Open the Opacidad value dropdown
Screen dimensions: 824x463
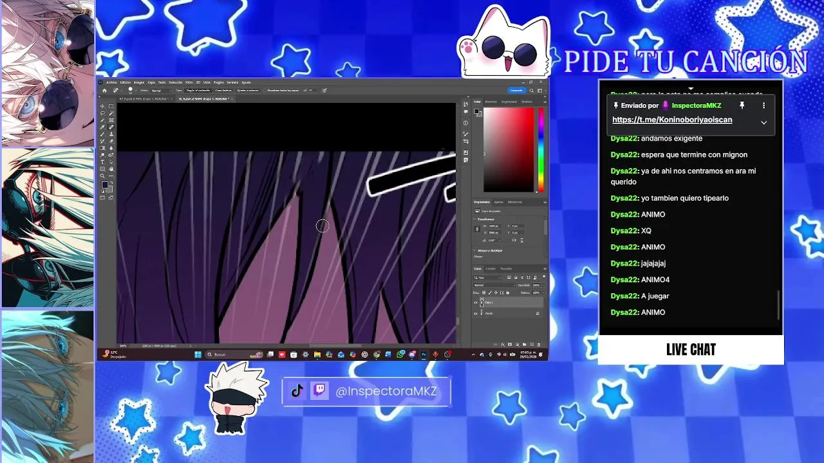[x=543, y=286]
